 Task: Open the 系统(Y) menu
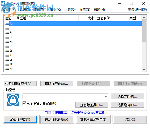pos(25,10)
